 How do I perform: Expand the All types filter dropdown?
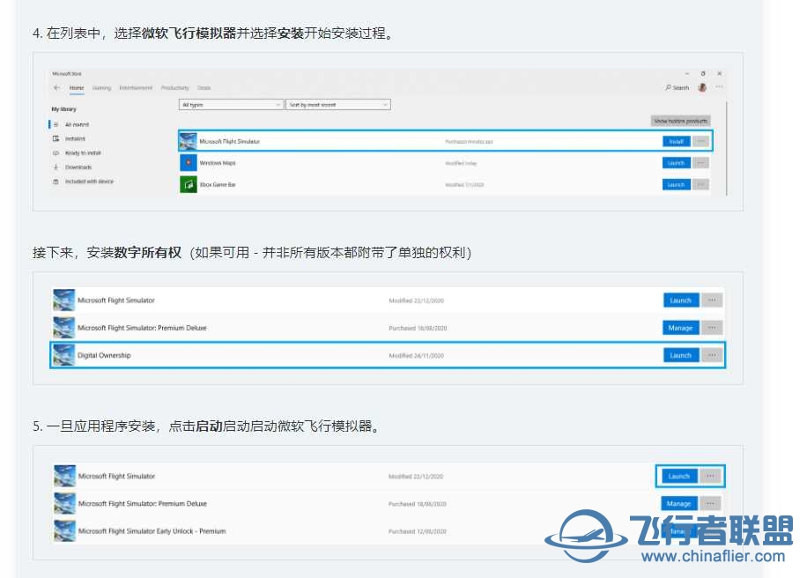(x=231, y=105)
